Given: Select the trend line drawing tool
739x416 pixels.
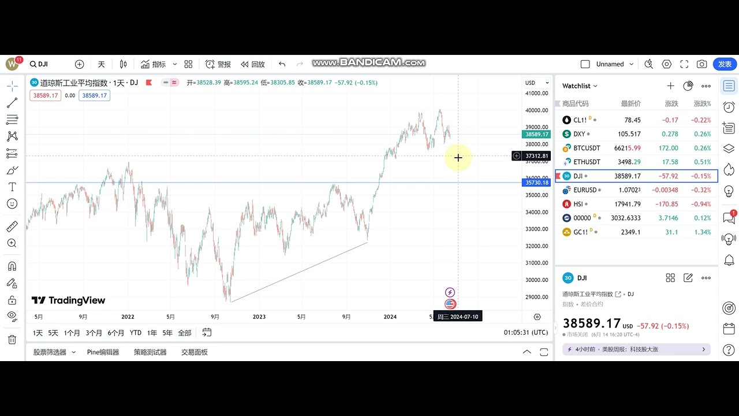Looking at the screenshot, I should click(x=12, y=103).
